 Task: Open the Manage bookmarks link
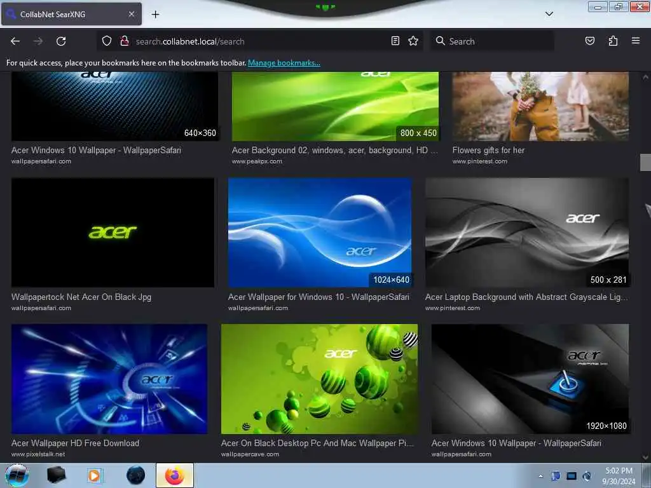[x=284, y=63]
